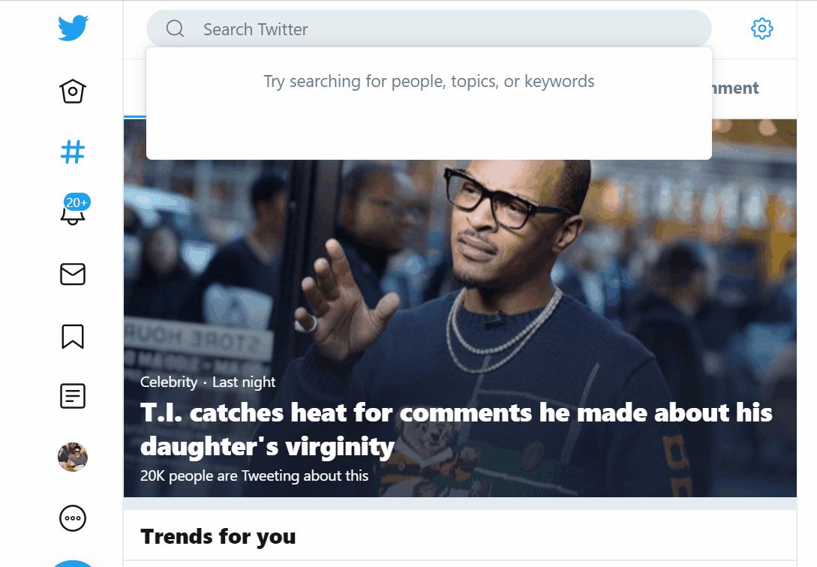
Task: Open Explore settings via the gear icon
Action: pos(761,29)
